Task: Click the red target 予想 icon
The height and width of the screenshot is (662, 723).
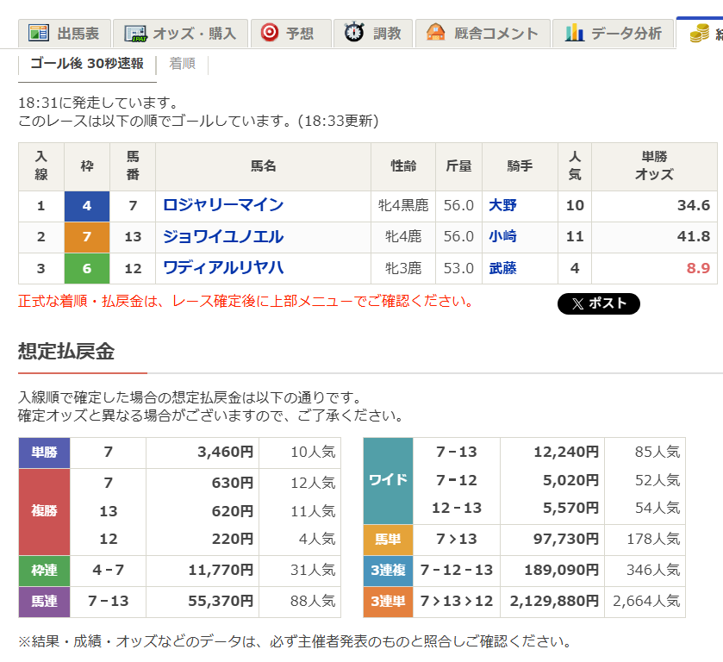Action: 269,33
